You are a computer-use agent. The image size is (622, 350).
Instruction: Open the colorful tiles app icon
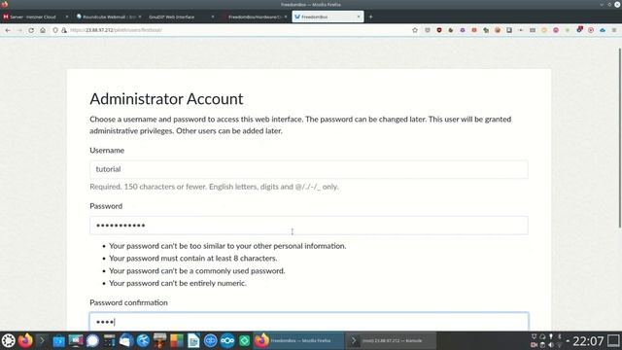pos(177,340)
